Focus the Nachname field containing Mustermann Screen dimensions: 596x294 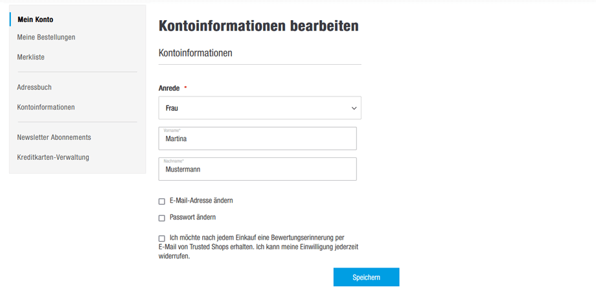257,170
